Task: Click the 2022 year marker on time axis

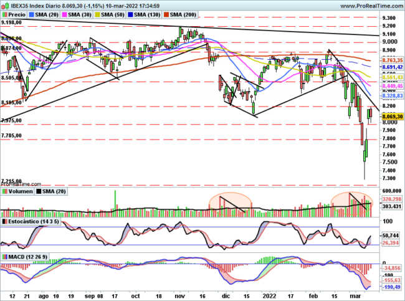Action: coord(269,296)
